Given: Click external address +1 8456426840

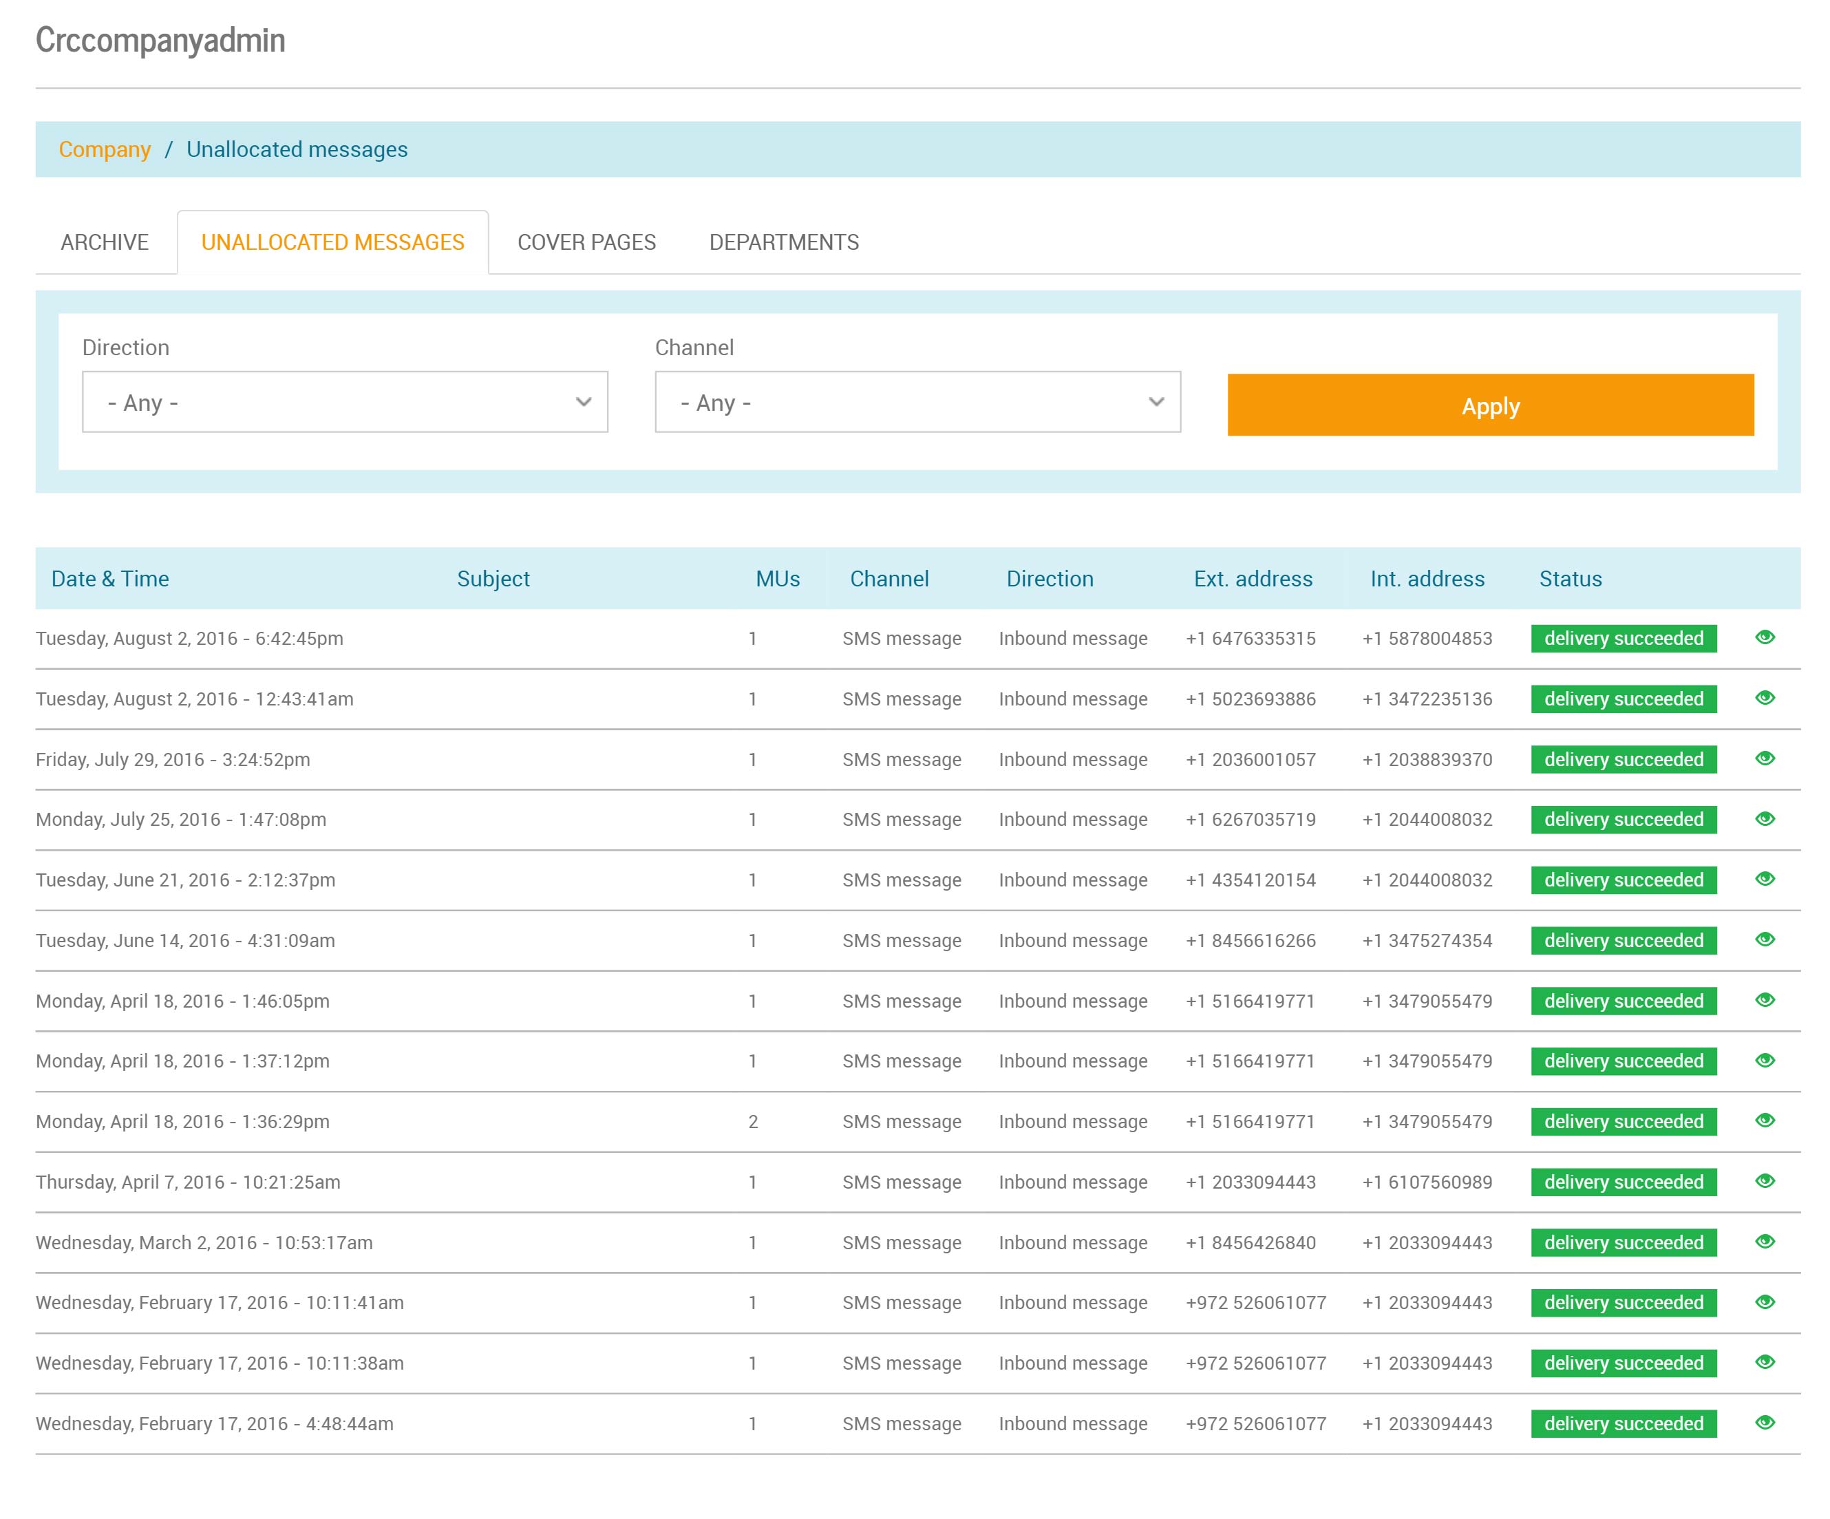Looking at the screenshot, I should click(x=1251, y=1243).
